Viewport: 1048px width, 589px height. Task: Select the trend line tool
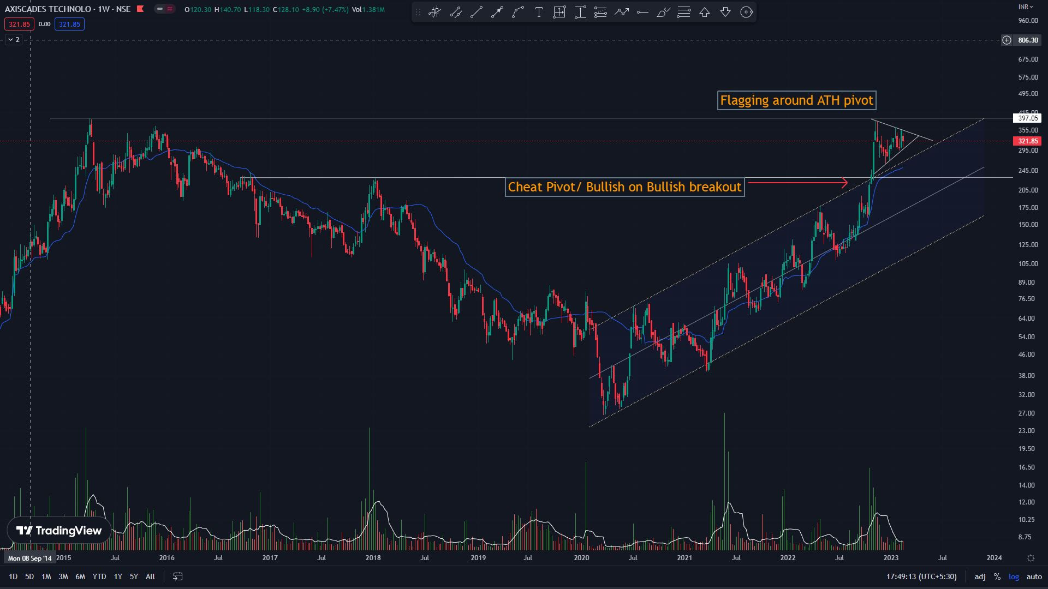[477, 12]
